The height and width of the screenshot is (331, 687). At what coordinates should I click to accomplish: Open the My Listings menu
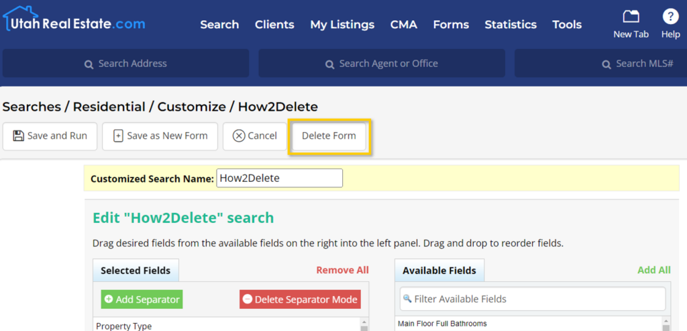pyautogui.click(x=342, y=24)
